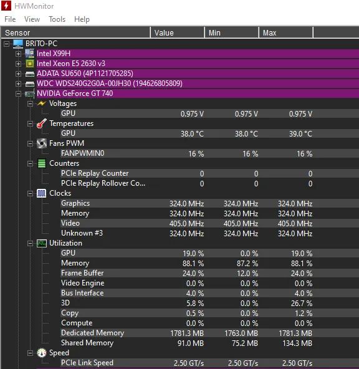Click the Clocks waveform icon
The width and height of the screenshot is (359, 369).
click(x=42, y=193)
